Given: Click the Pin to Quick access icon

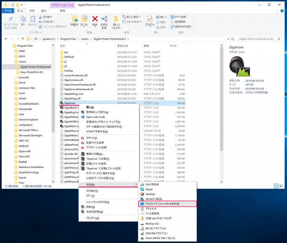Looking at the screenshot, I should 11,19.
